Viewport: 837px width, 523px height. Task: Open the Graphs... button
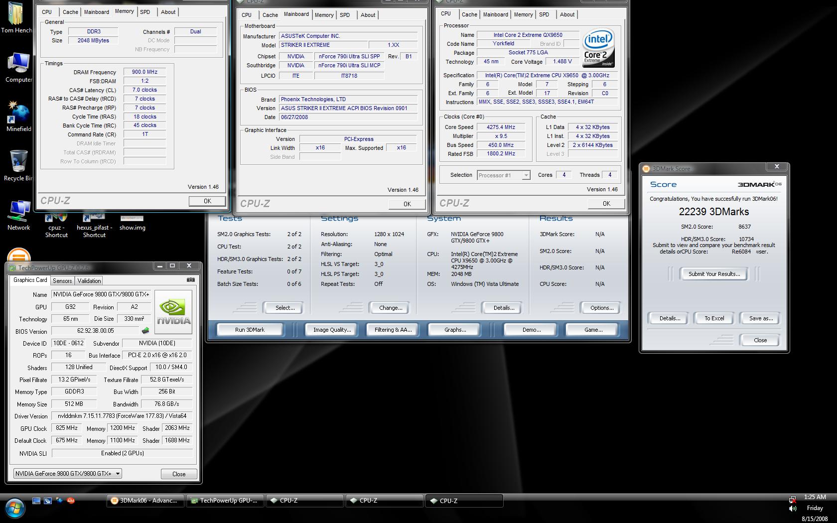[x=455, y=330]
